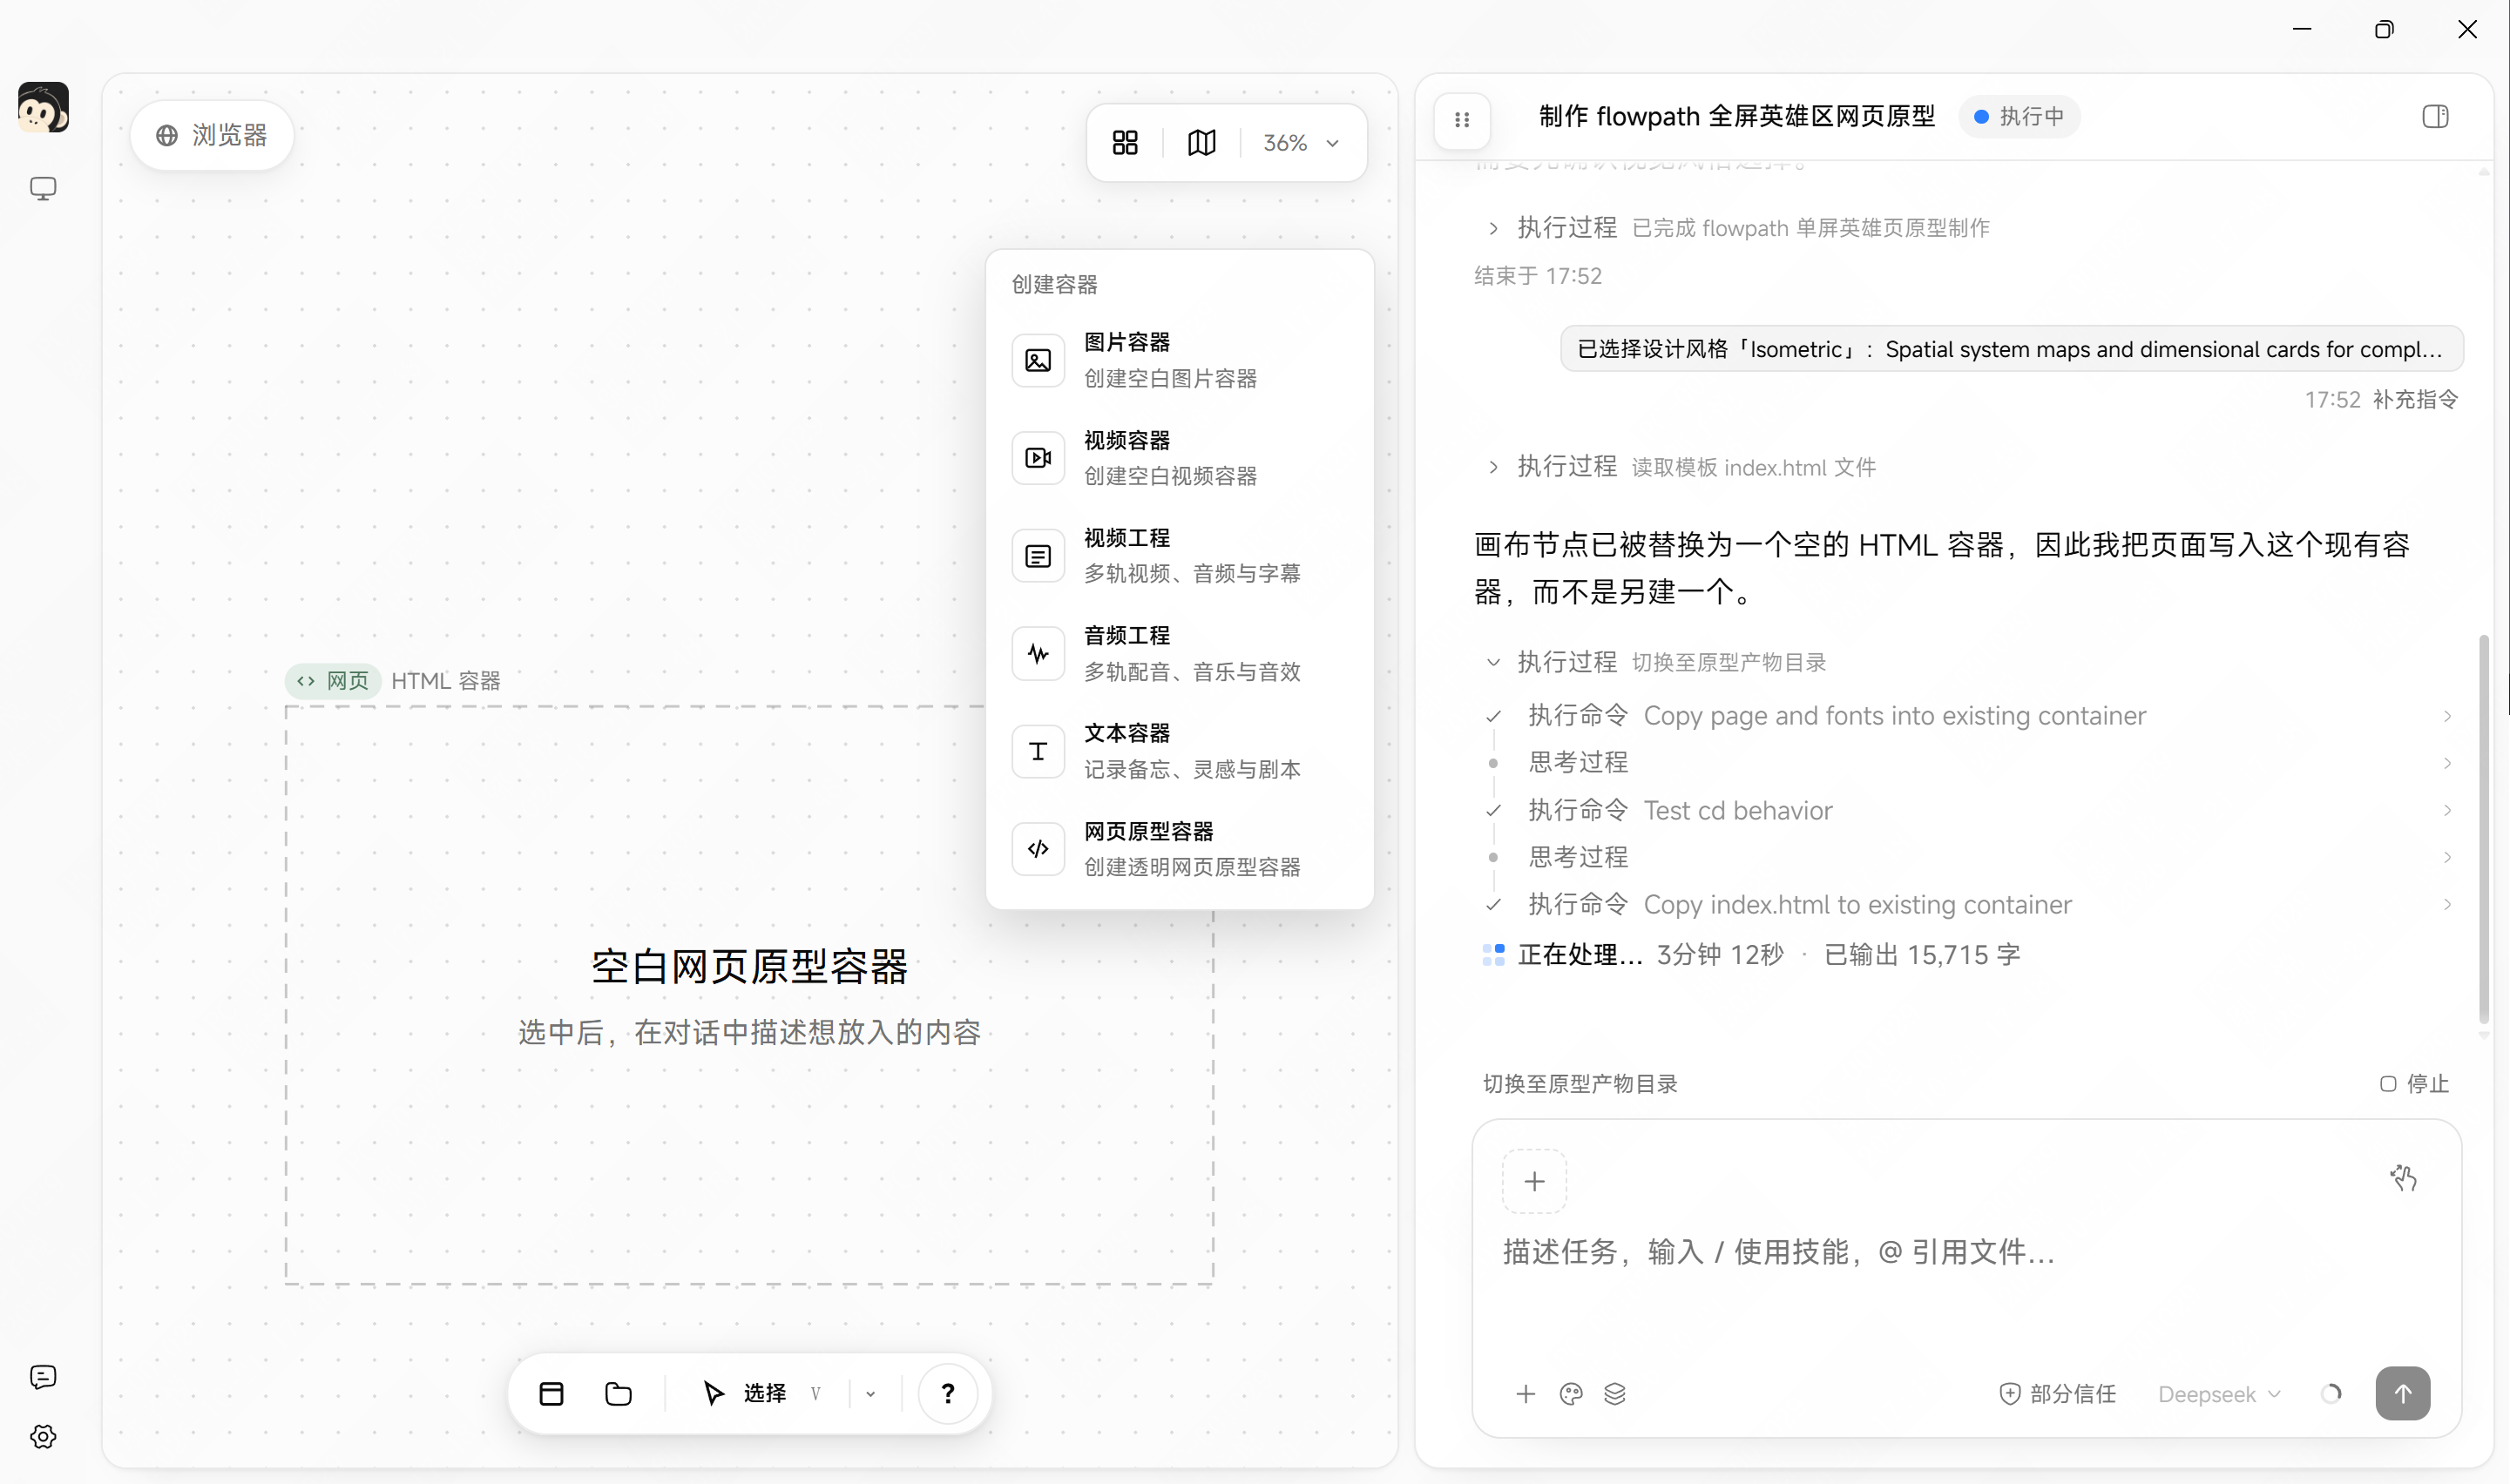
Task: Expand the first 思考过程 row
Action: pyautogui.click(x=1969, y=763)
